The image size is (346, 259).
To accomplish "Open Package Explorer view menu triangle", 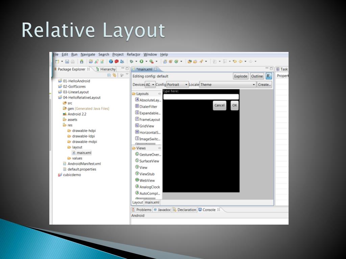I will (x=127, y=75).
